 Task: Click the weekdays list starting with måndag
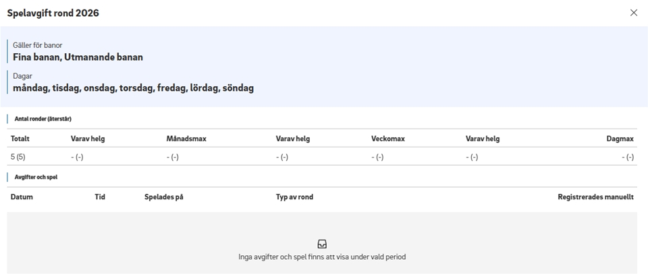click(133, 88)
